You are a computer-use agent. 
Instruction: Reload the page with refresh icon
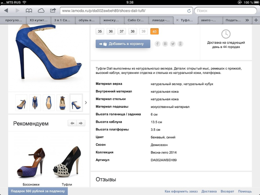point(189,11)
